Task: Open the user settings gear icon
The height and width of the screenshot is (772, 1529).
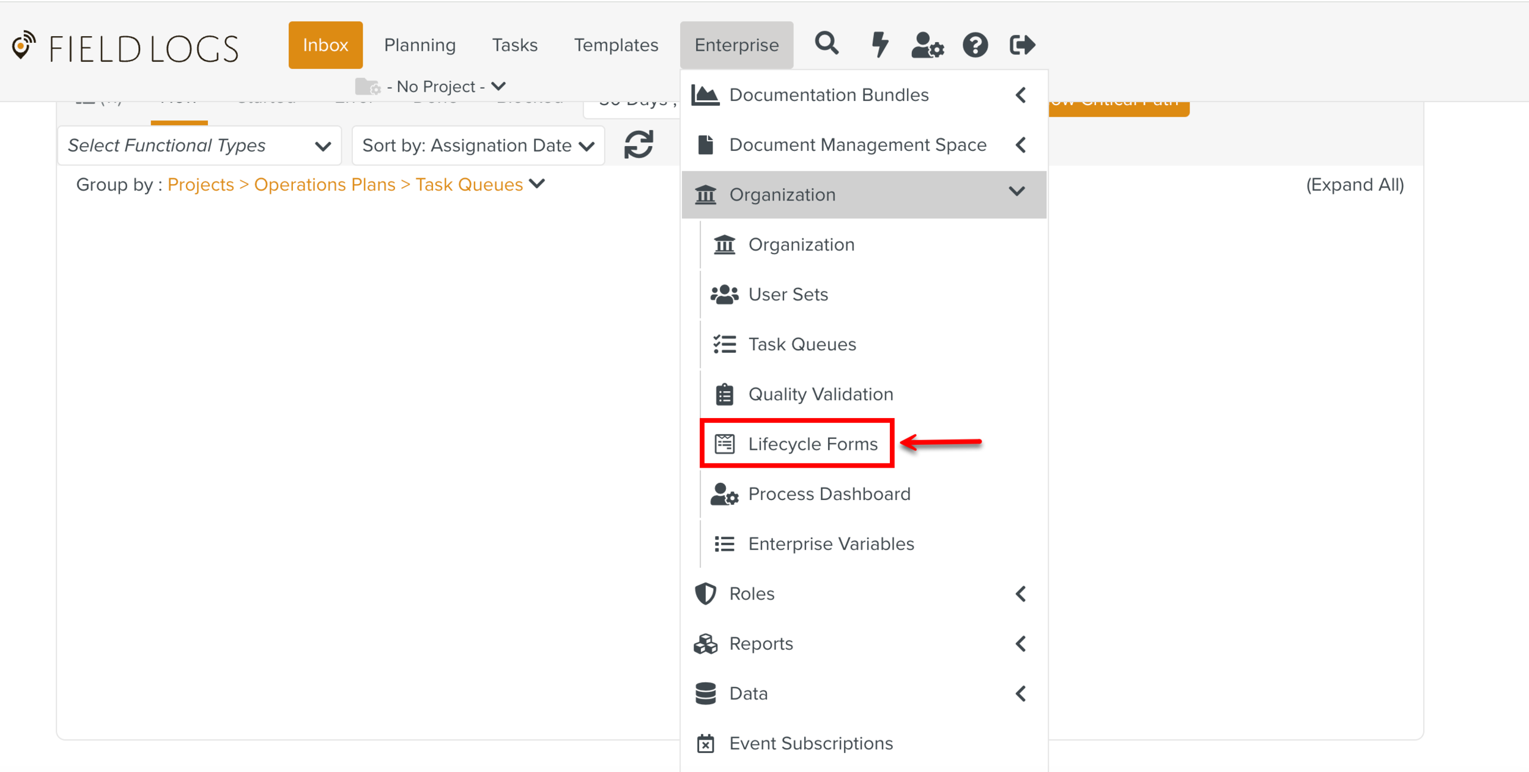Action: click(x=927, y=45)
